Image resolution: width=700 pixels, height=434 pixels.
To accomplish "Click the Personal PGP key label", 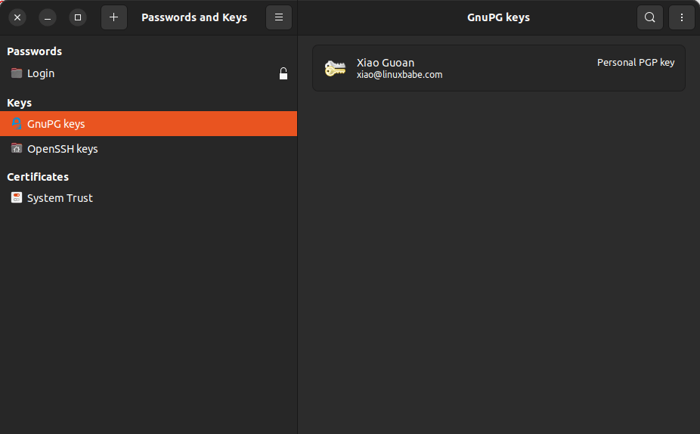I will [635, 63].
